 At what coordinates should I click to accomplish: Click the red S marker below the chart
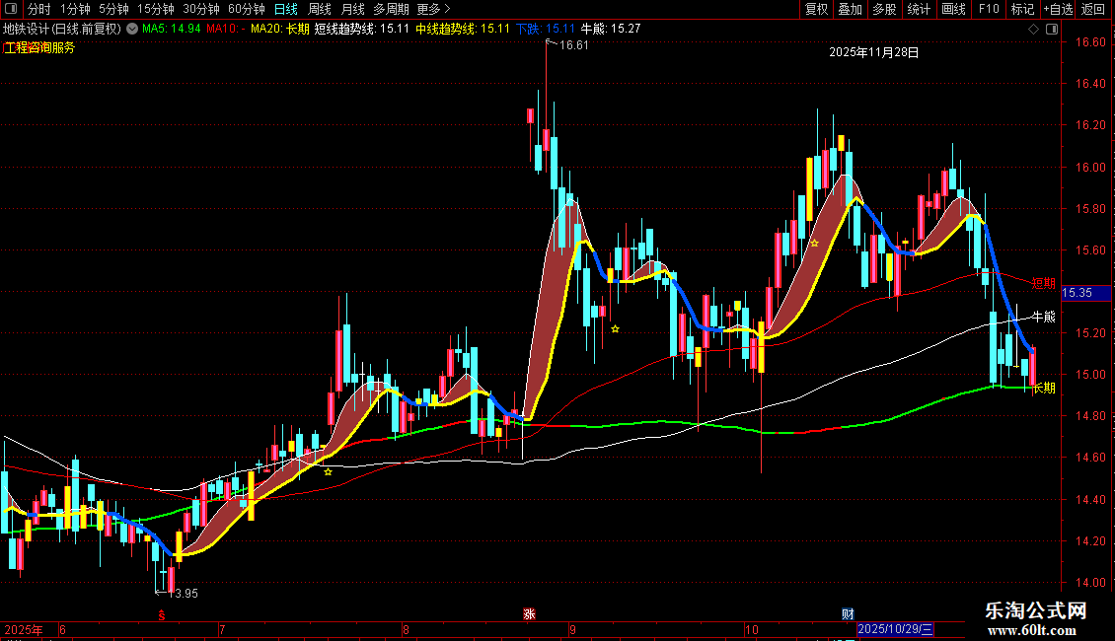162,614
